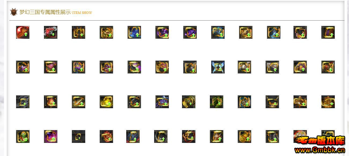Image resolution: width=349 pixels, height=156 pixels.
Task: Click the red flaming ring item icon
Action: coord(189,136)
